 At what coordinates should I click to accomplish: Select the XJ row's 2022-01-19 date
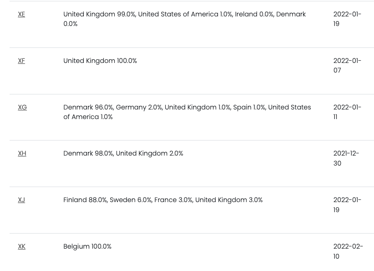pyautogui.click(x=347, y=205)
